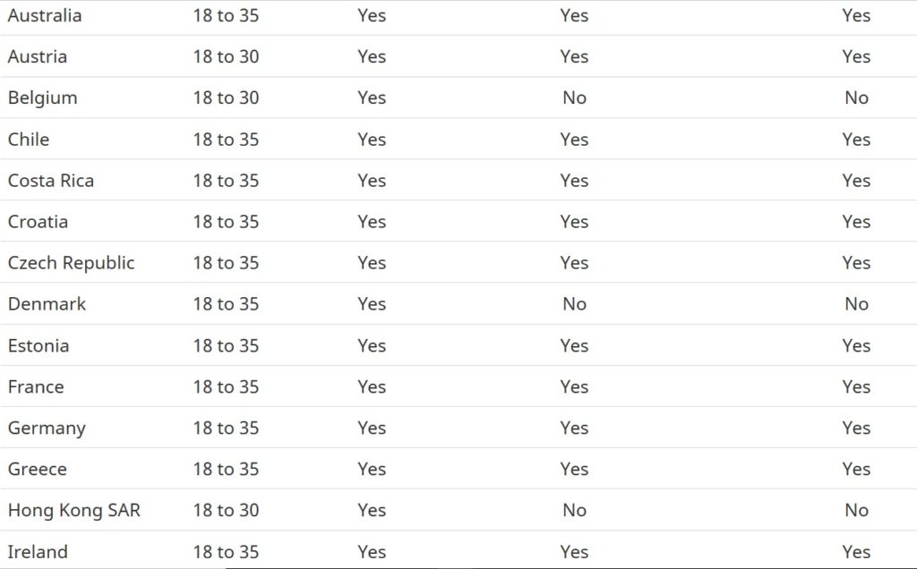
Task: Select the Ireland row label
Action: click(x=38, y=552)
